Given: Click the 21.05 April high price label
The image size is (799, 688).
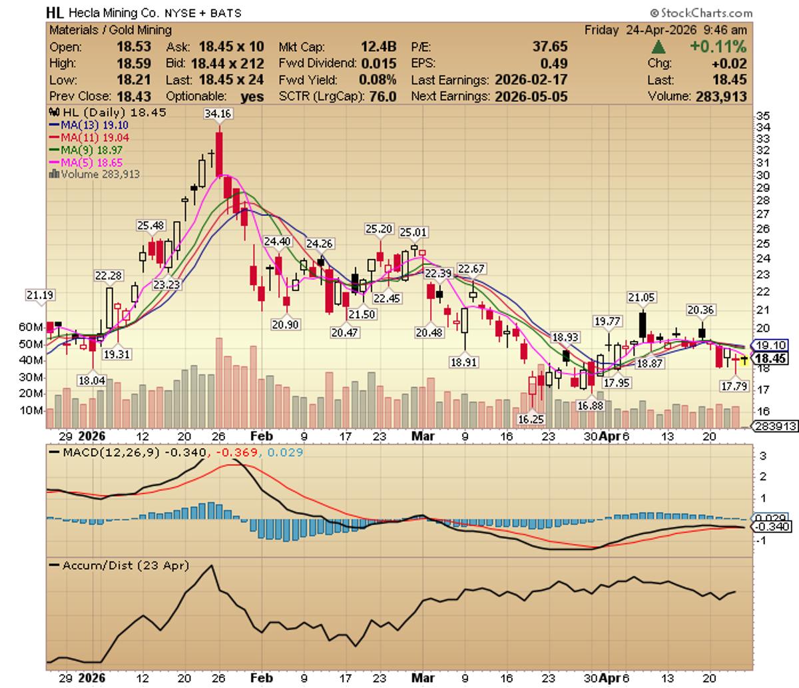Looking at the screenshot, I should (641, 296).
